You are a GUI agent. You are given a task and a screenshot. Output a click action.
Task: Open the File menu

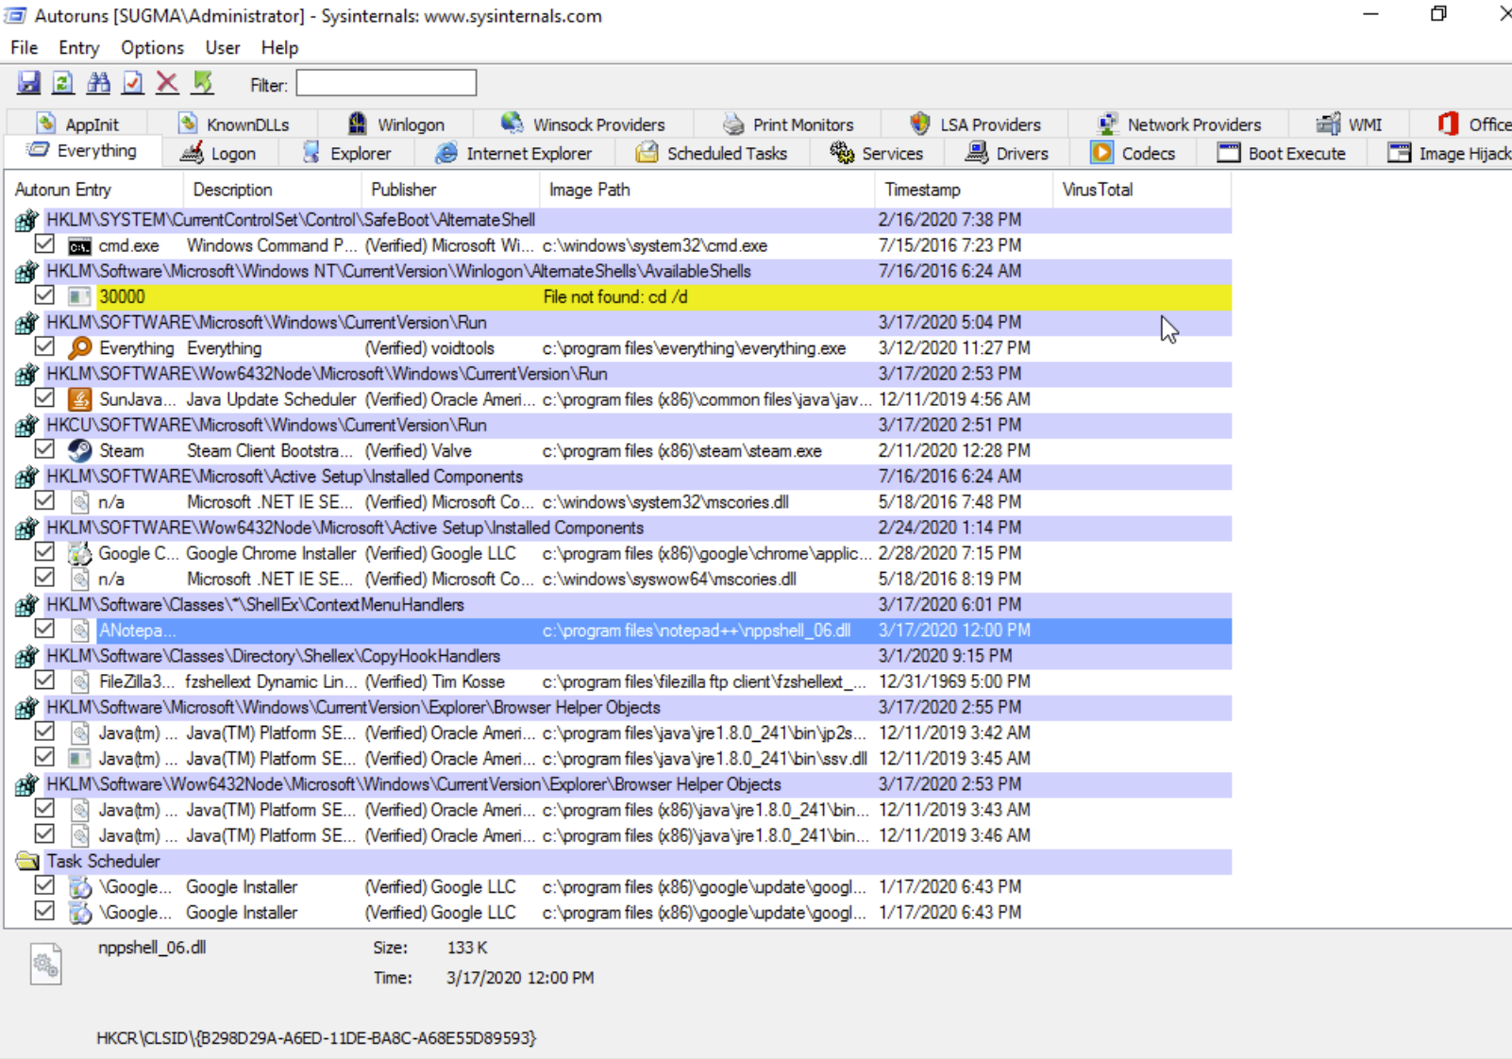pos(24,48)
